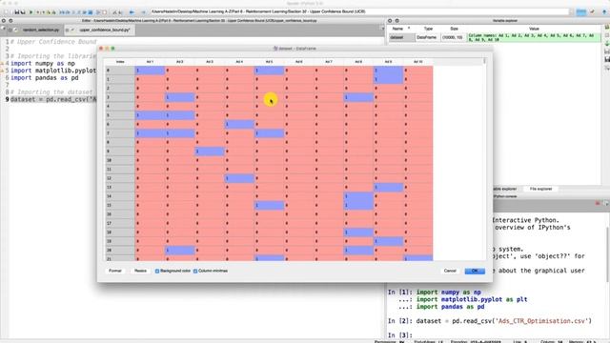Click stop icon in IPython console
610x343 pixels.
click(598, 203)
